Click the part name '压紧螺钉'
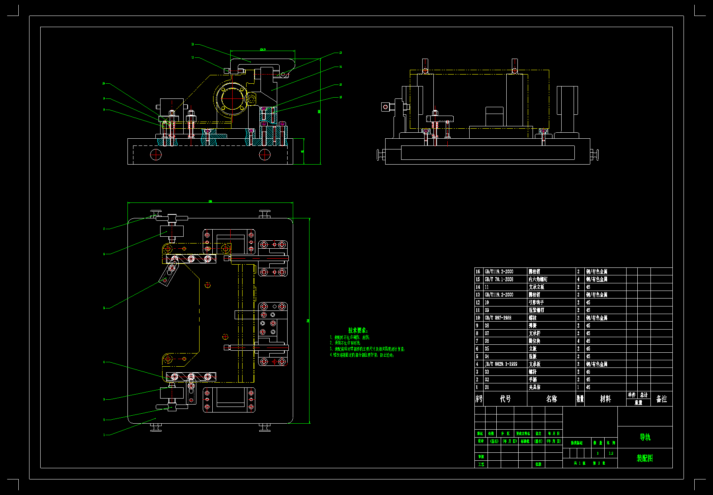 pyautogui.click(x=536, y=310)
